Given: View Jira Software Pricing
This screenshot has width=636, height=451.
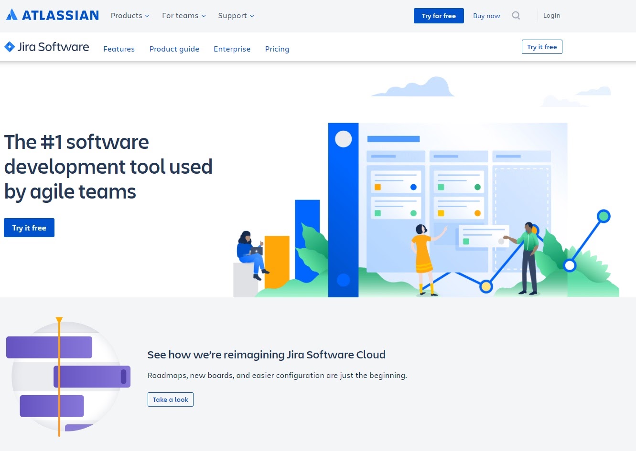Looking at the screenshot, I should point(277,49).
